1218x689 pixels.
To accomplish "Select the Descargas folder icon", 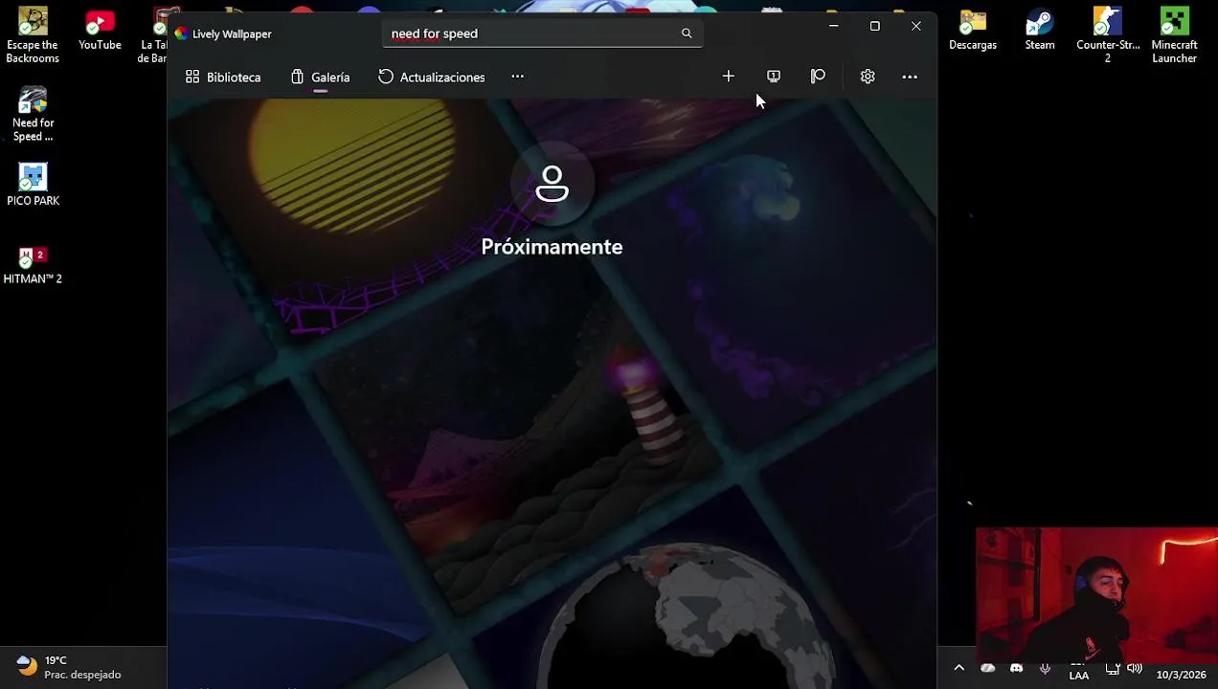I will (x=973, y=31).
